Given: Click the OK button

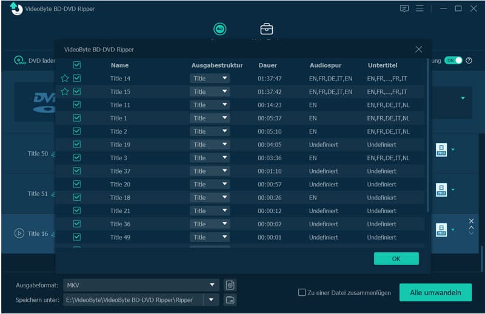Looking at the screenshot, I should click(396, 259).
